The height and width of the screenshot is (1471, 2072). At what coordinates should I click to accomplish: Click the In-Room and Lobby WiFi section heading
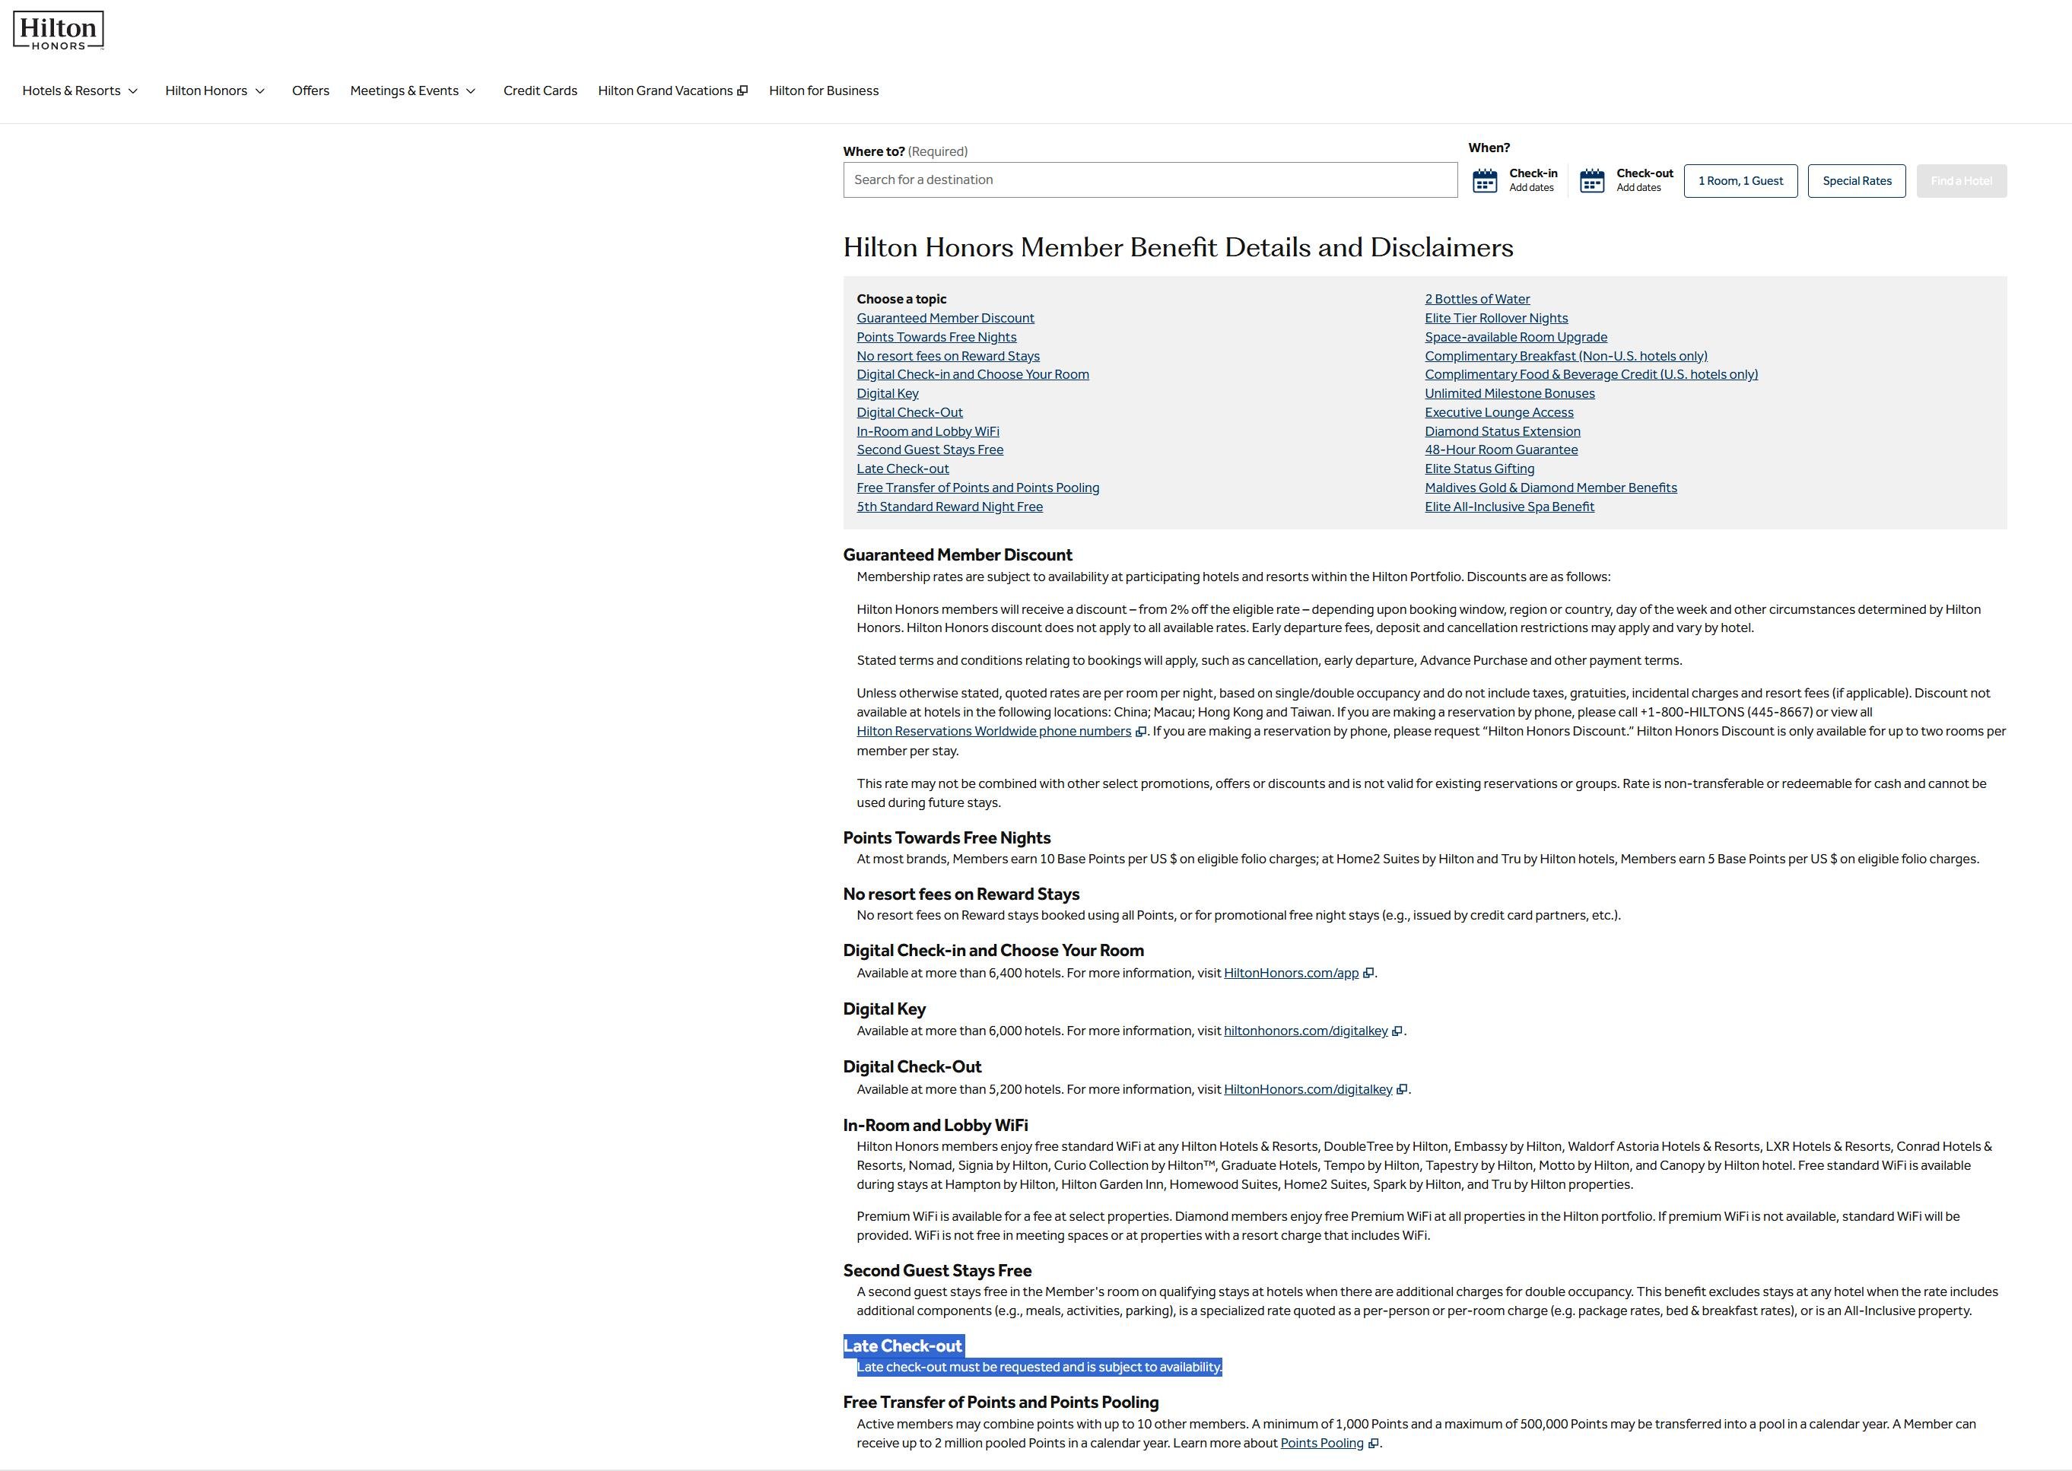(x=936, y=1125)
